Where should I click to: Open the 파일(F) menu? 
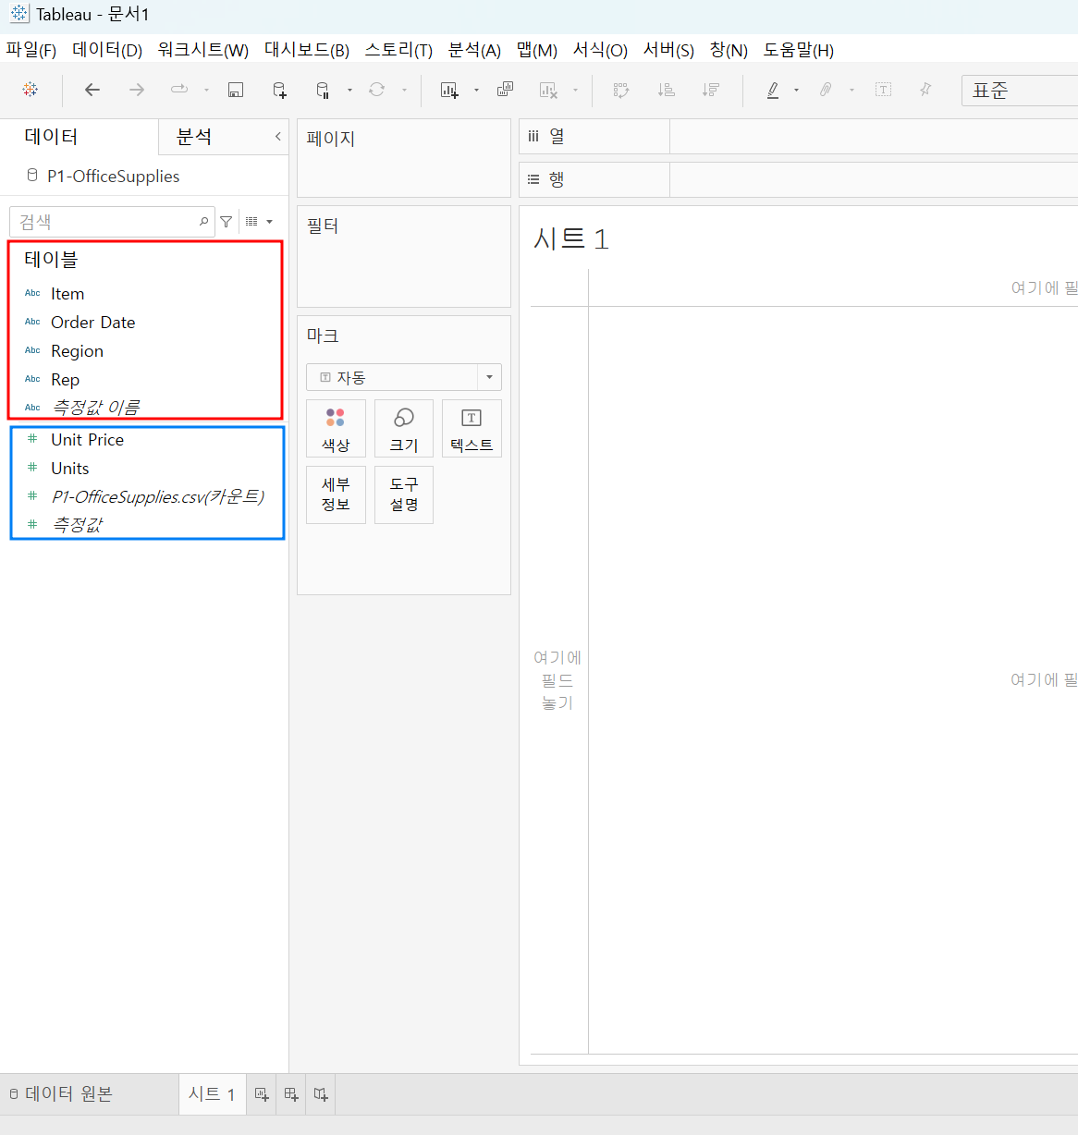(31, 50)
